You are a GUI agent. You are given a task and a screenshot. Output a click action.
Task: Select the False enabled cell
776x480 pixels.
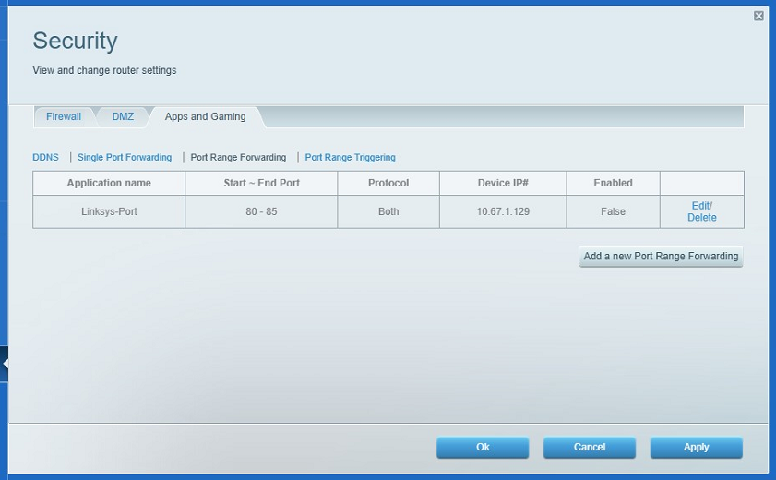(614, 211)
